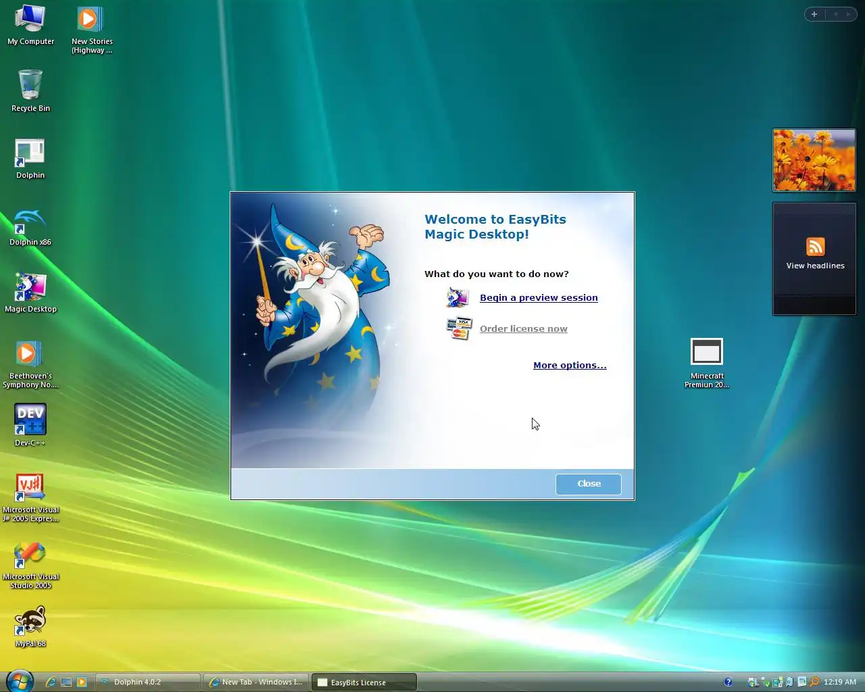Begin a preview session link
The image size is (865, 692).
pos(539,297)
